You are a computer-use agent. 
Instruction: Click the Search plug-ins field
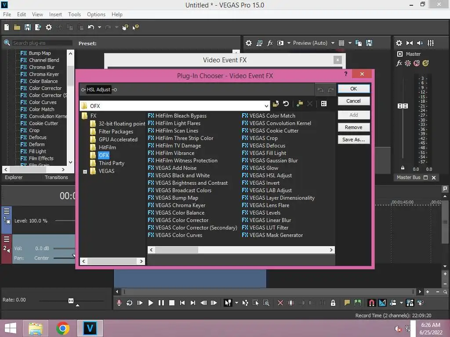point(42,43)
